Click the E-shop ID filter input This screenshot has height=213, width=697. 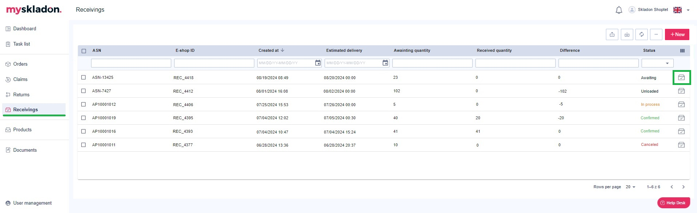click(x=214, y=63)
